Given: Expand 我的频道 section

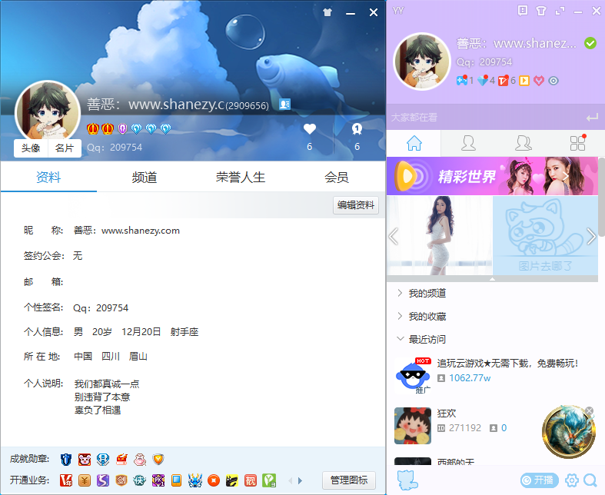Looking at the screenshot, I should [427, 294].
